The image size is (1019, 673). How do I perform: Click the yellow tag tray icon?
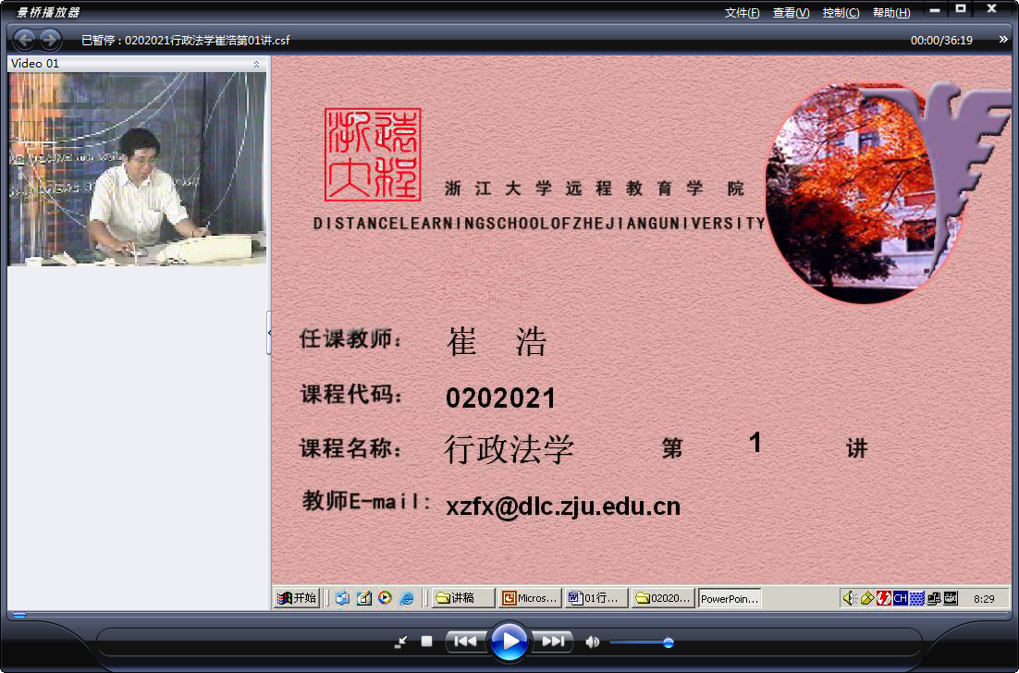(866, 597)
